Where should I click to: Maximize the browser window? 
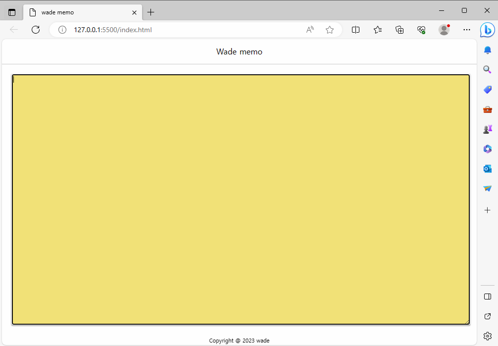464,10
